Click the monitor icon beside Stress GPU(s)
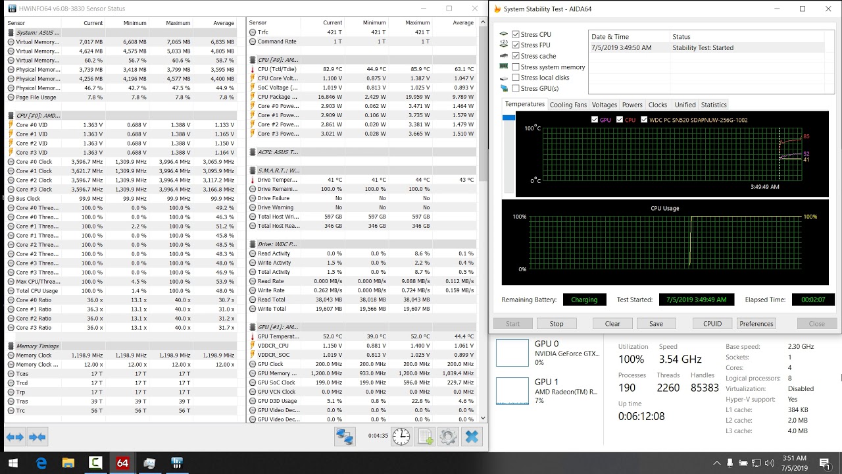842x474 pixels. pyautogui.click(x=504, y=88)
